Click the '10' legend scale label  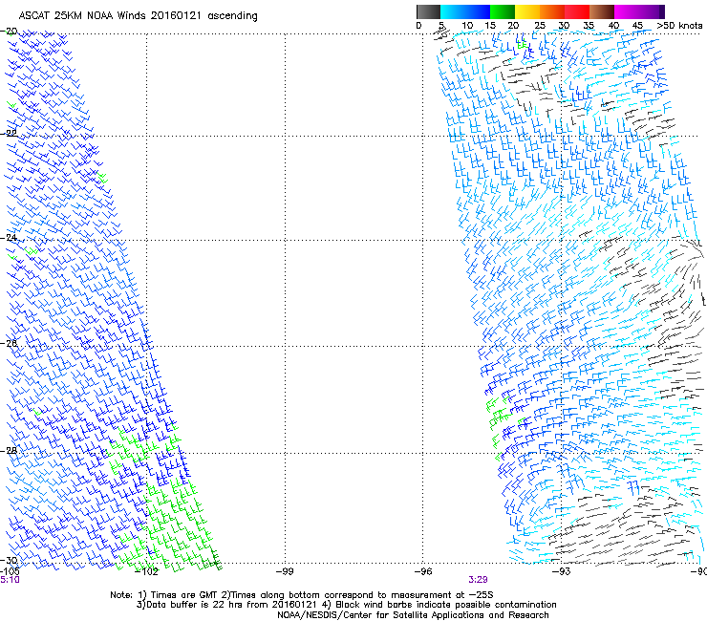pyautogui.click(x=467, y=26)
